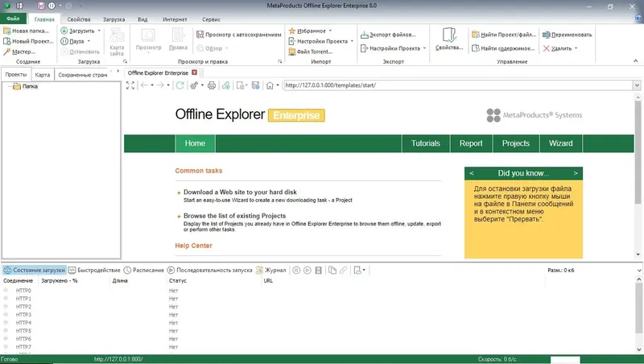The width and height of the screenshot is (644, 364).
Task: Switch to the Вид ribbon tab
Action: (x=142, y=19)
